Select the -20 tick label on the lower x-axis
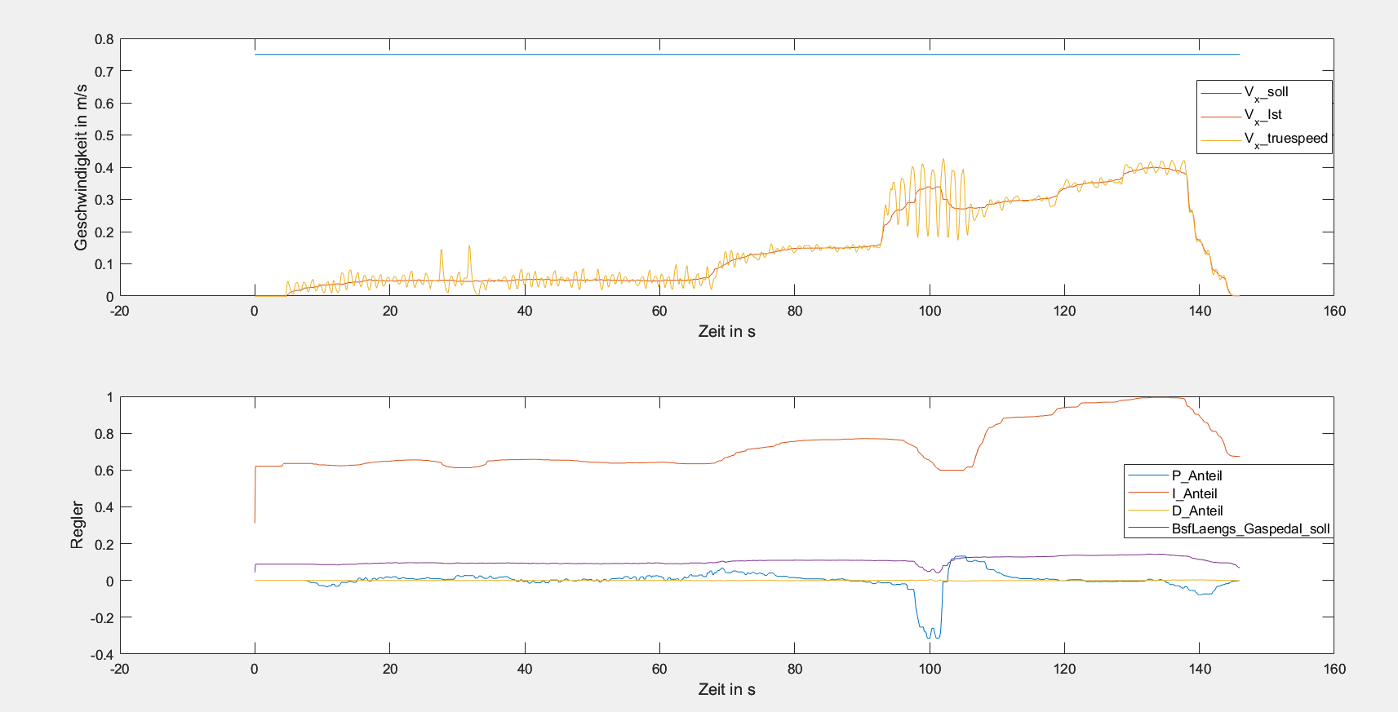This screenshot has height=712, width=1398. 120,669
